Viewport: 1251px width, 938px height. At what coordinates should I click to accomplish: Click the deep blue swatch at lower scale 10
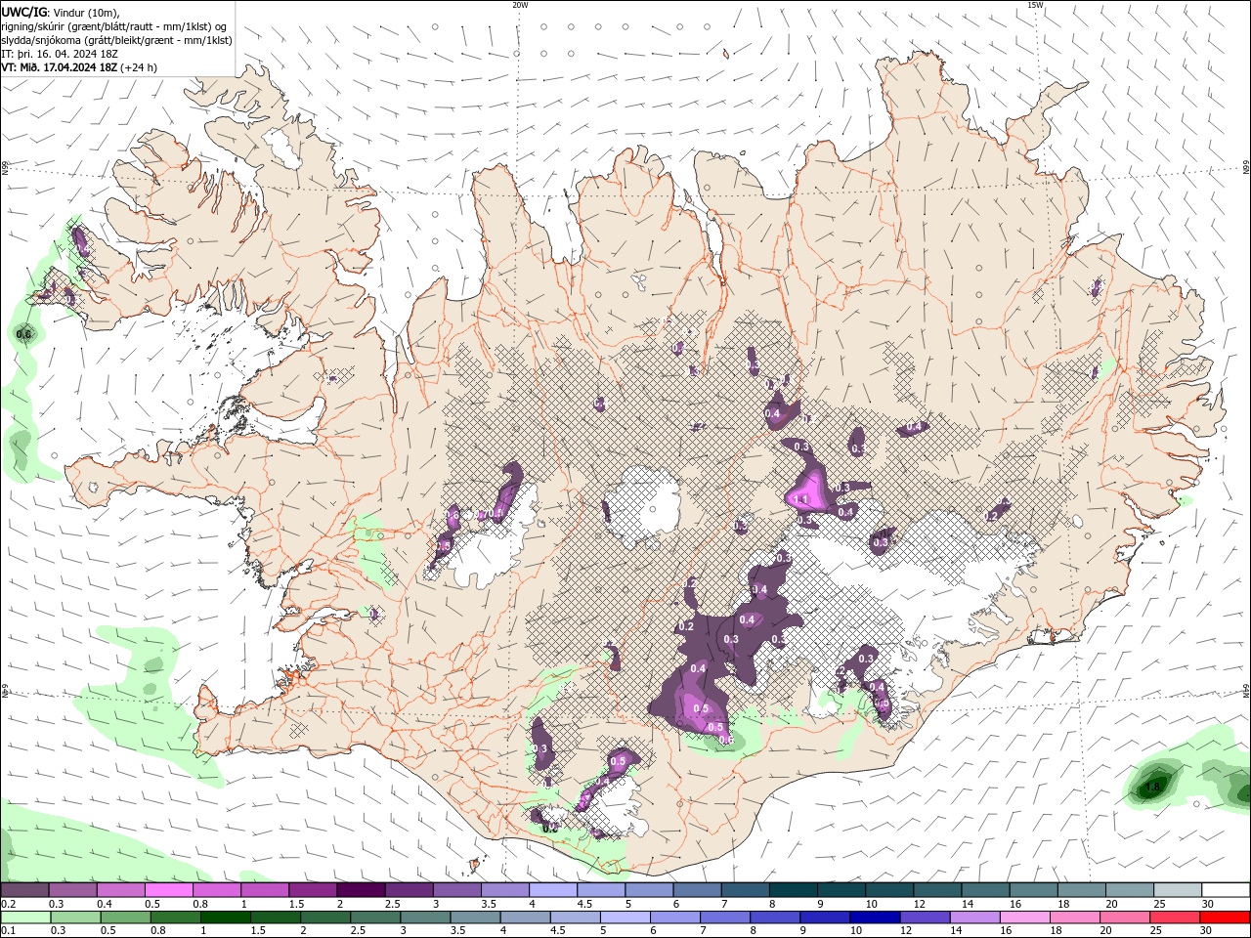pyautogui.click(x=875, y=917)
